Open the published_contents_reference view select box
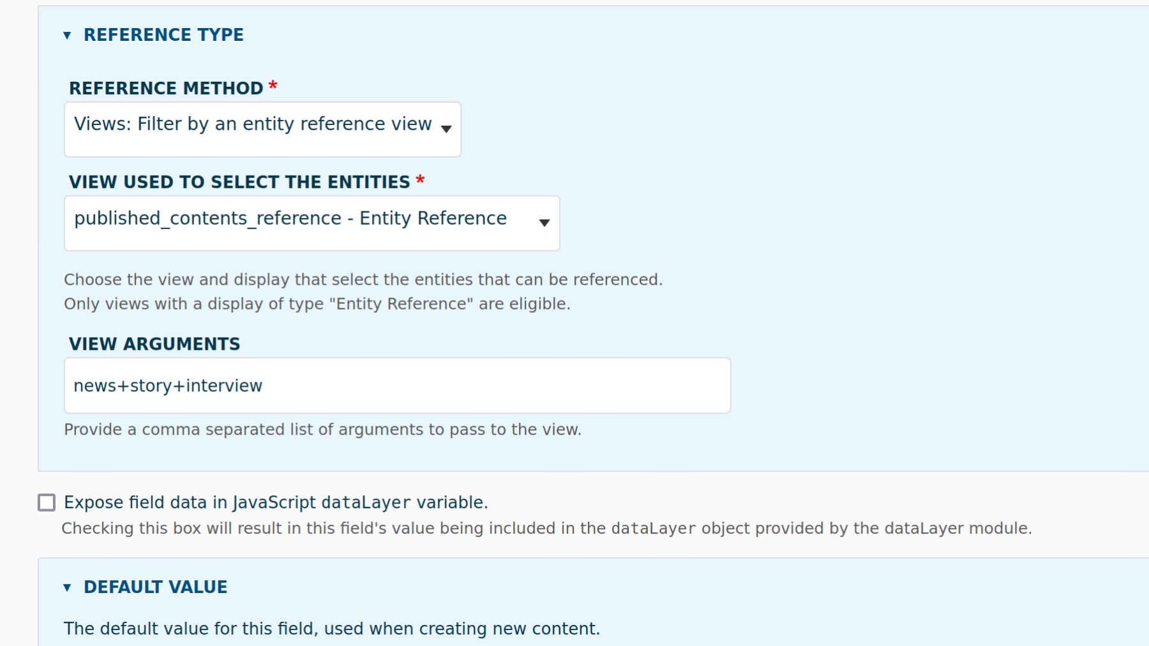1149x646 pixels. point(300,222)
